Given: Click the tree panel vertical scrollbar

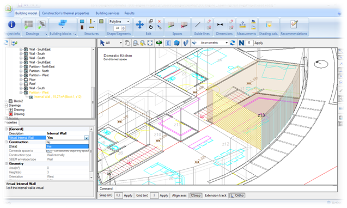Looking at the screenshot, I should click(93, 83).
